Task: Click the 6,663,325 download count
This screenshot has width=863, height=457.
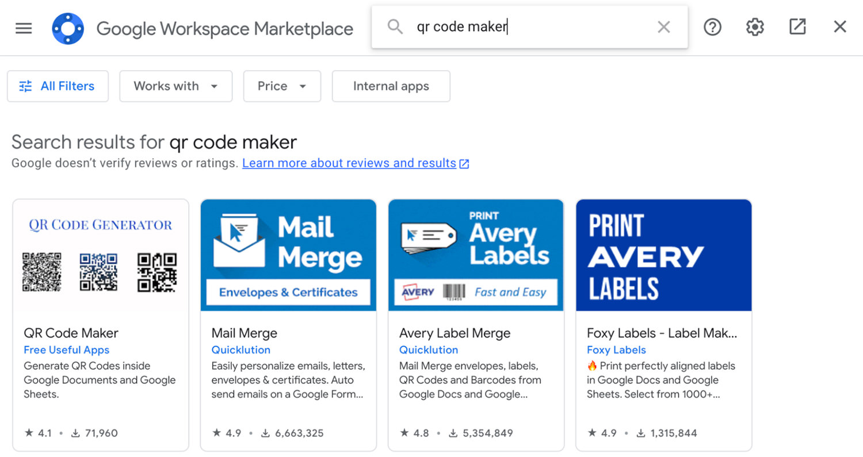Action: [299, 433]
